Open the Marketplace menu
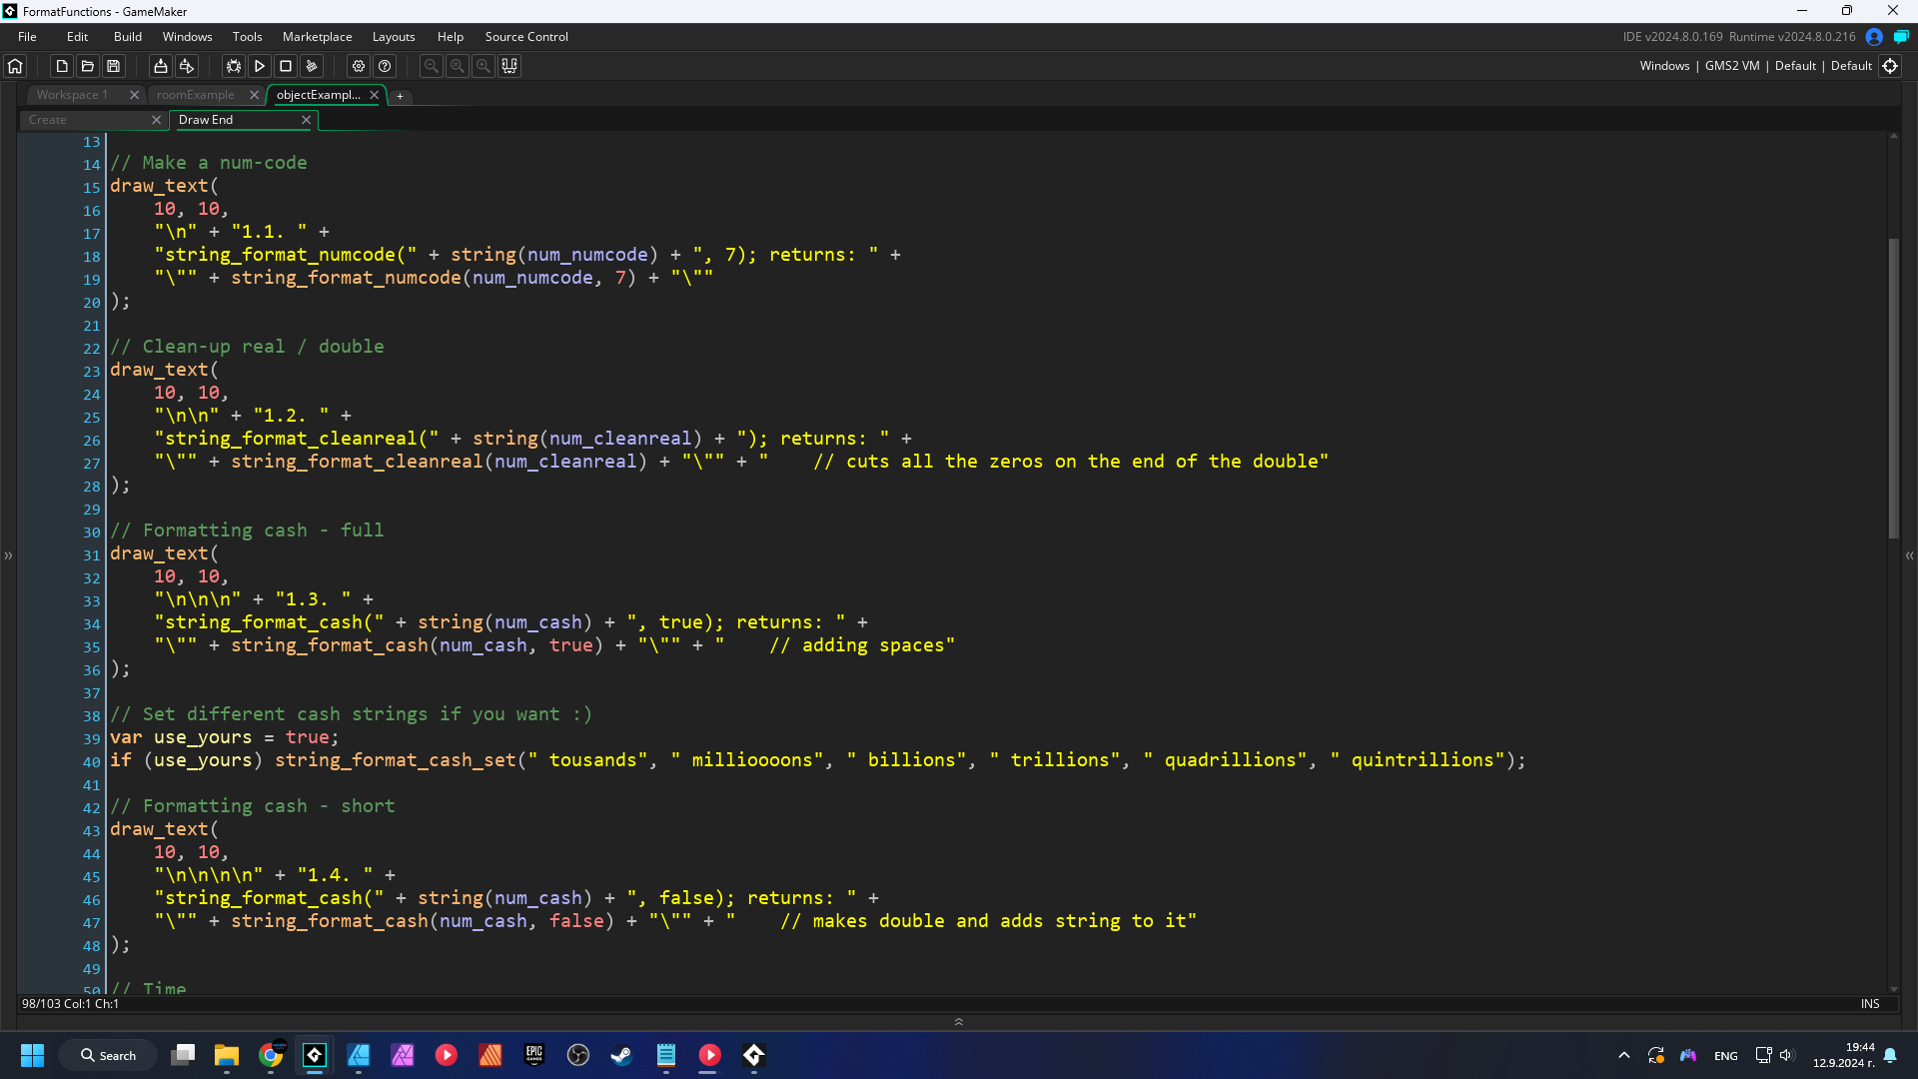This screenshot has height=1079, width=1918. click(x=317, y=36)
